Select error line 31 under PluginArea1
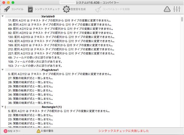Image resolution: width=184 pixels, height=135 pixels. pos(30,91)
